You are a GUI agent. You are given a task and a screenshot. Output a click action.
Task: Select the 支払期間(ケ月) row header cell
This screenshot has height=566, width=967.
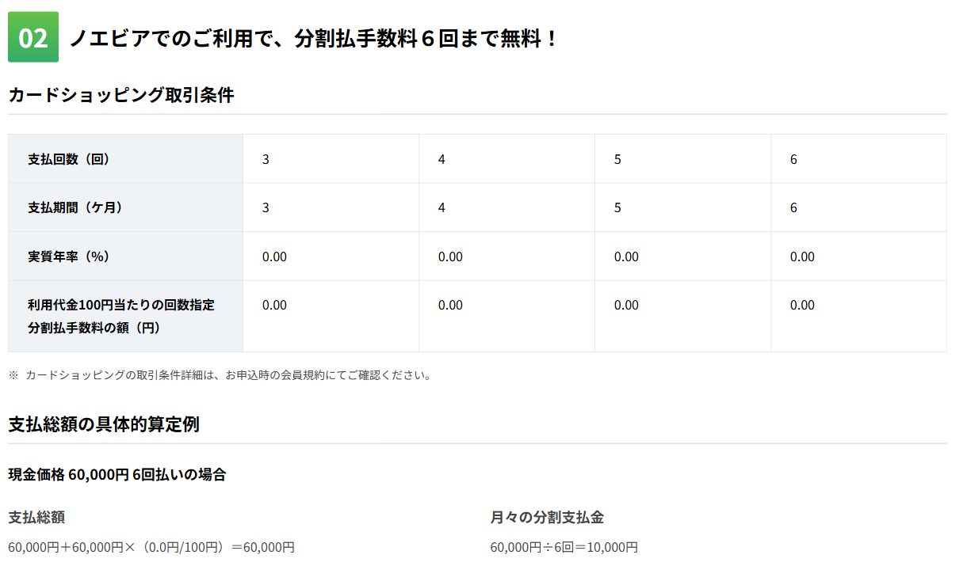click(125, 207)
